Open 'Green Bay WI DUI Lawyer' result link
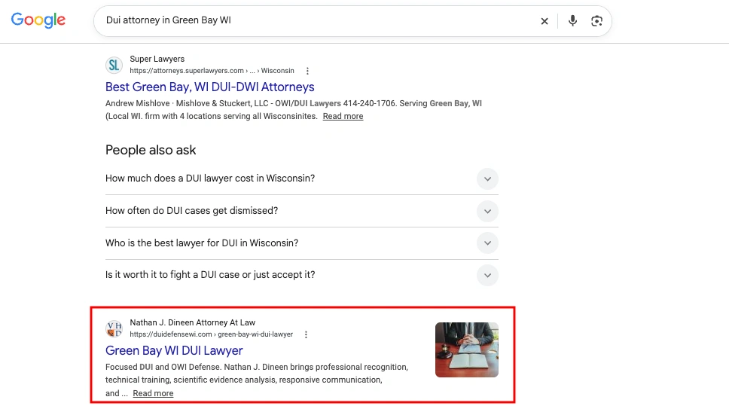The width and height of the screenshot is (729, 409). [x=174, y=350]
